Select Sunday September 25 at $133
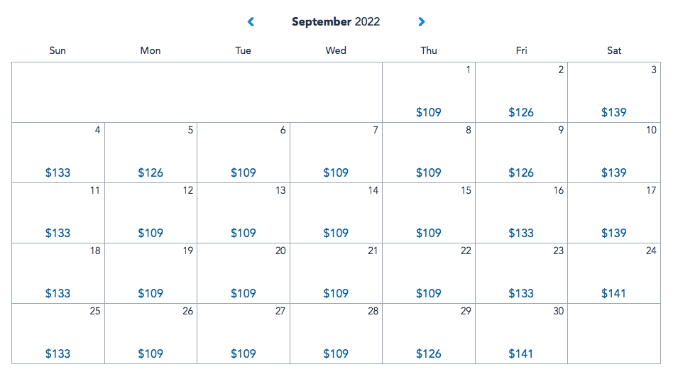This screenshot has width=678, height=384. pyautogui.click(x=58, y=334)
